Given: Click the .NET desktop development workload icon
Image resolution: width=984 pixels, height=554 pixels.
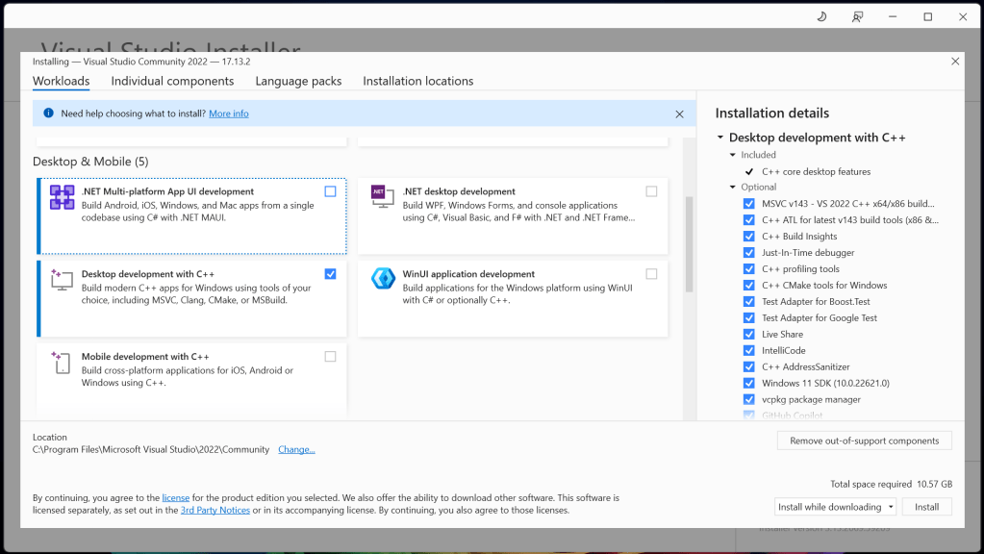Looking at the screenshot, I should (383, 196).
